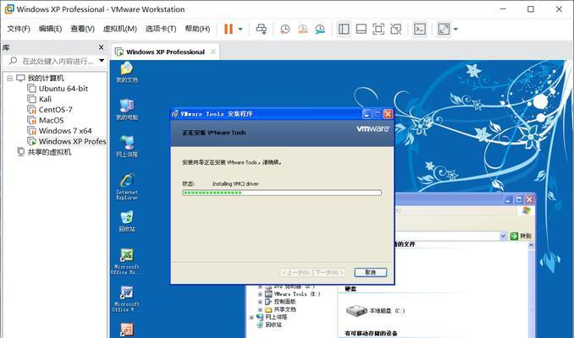The width and height of the screenshot is (574, 338).
Task: Expand 控制面板 in Explorer folder tree
Action: coord(260,302)
